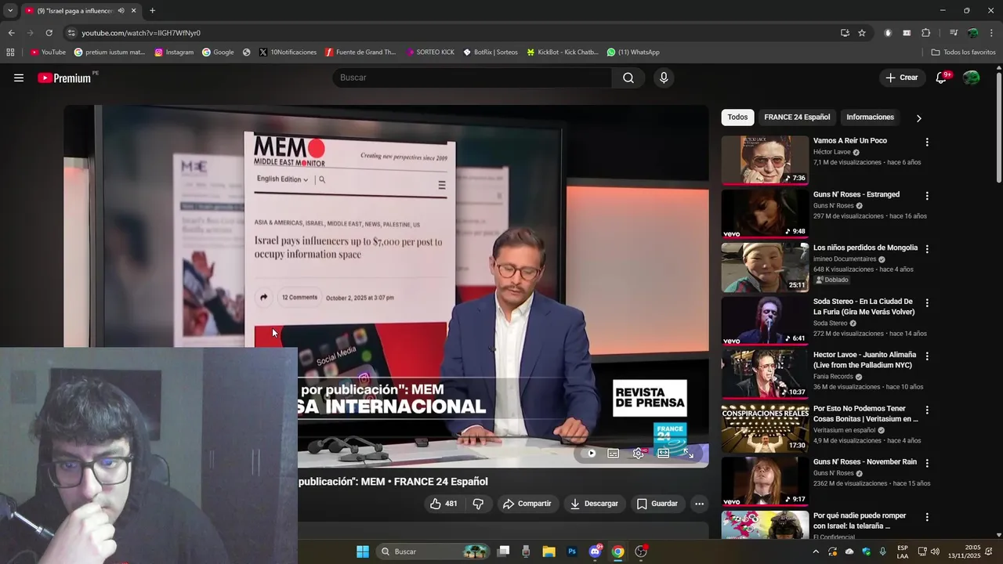Viewport: 1003px width, 564px height.
Task: Mute the tab via speaker icon
Action: 121,11
